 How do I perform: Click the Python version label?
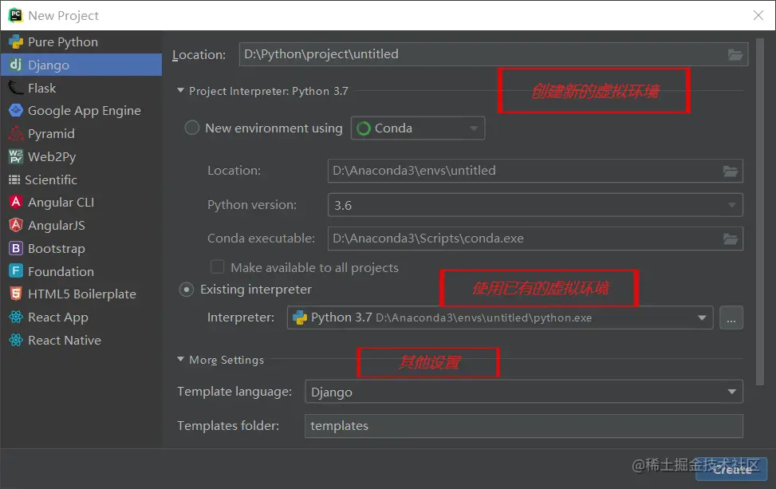[252, 205]
